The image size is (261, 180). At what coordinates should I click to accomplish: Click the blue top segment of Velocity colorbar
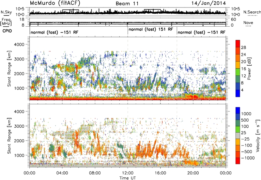click(x=238, y=110)
